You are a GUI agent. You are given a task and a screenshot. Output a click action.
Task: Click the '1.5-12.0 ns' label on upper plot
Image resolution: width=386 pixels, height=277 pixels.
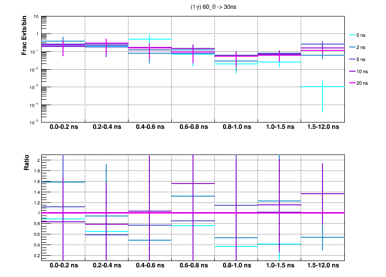[x=323, y=127]
